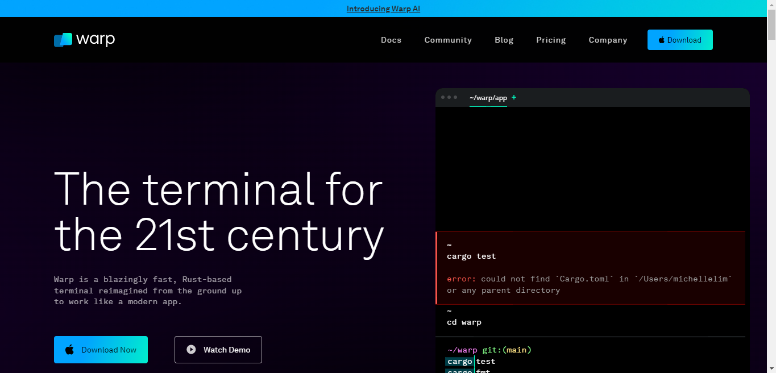Click the headline "The terminal for the 21st century"
Image resolution: width=776 pixels, height=373 pixels.
click(x=219, y=212)
